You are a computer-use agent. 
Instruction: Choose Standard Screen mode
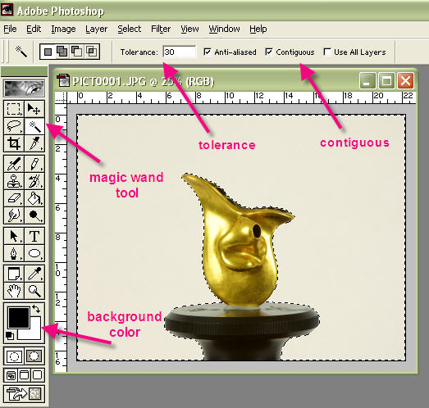coord(11,375)
